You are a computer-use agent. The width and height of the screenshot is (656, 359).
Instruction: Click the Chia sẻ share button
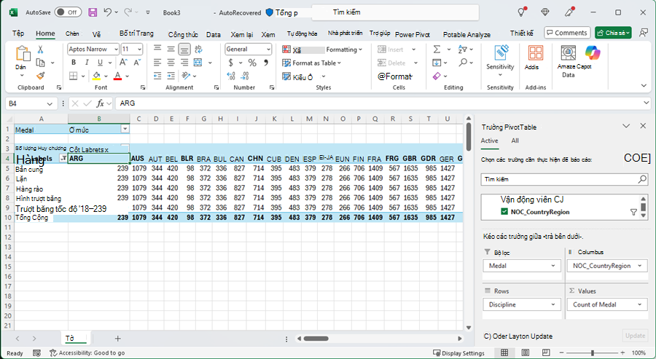coord(613,33)
